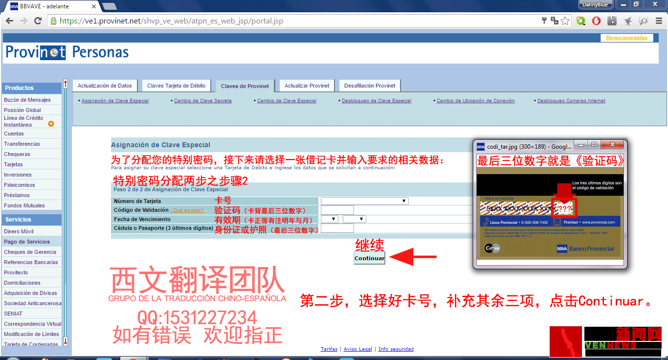The height and width of the screenshot is (360, 668).
Task: Open the magnifier extension icon
Action: [643, 21]
